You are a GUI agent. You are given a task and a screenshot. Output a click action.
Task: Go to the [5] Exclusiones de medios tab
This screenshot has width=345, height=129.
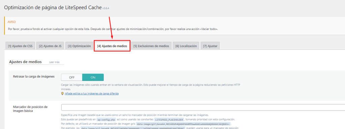click(x=151, y=46)
